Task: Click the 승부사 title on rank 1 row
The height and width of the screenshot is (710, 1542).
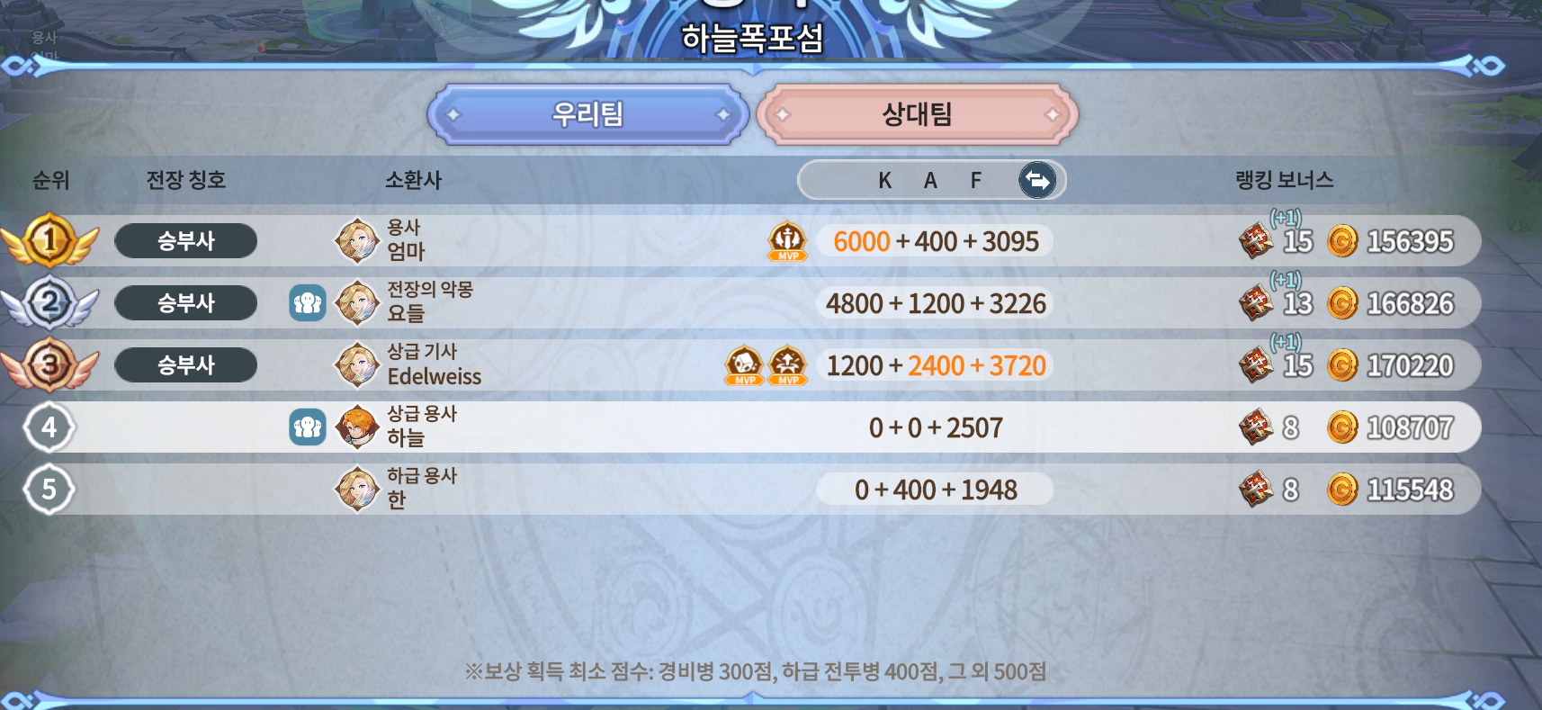Action: [186, 241]
